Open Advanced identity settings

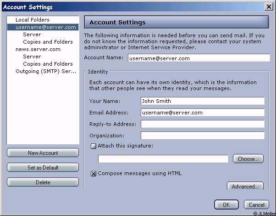245,186
